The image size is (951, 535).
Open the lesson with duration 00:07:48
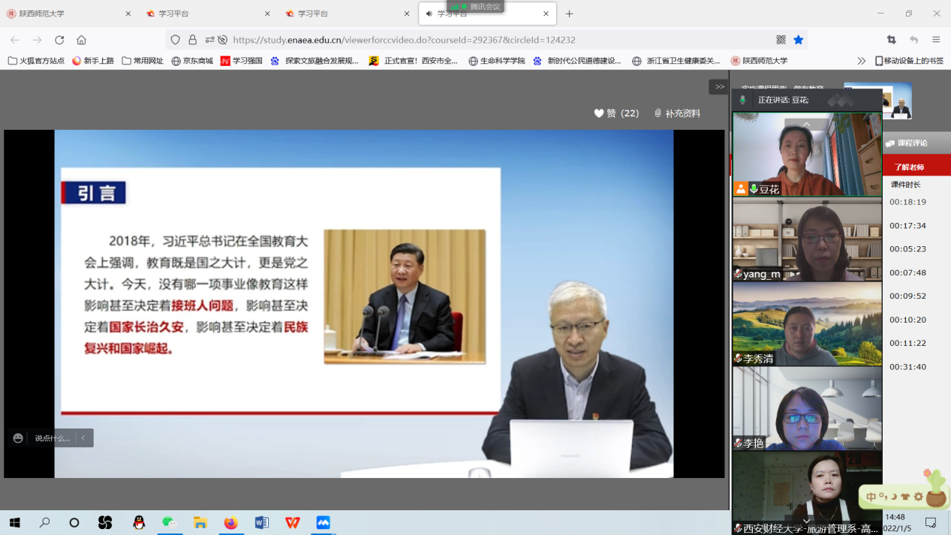pyautogui.click(x=908, y=272)
